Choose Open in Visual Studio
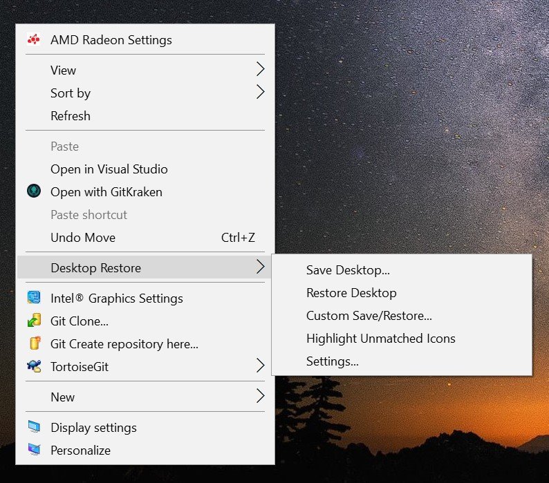549x483 pixels. 109,169
